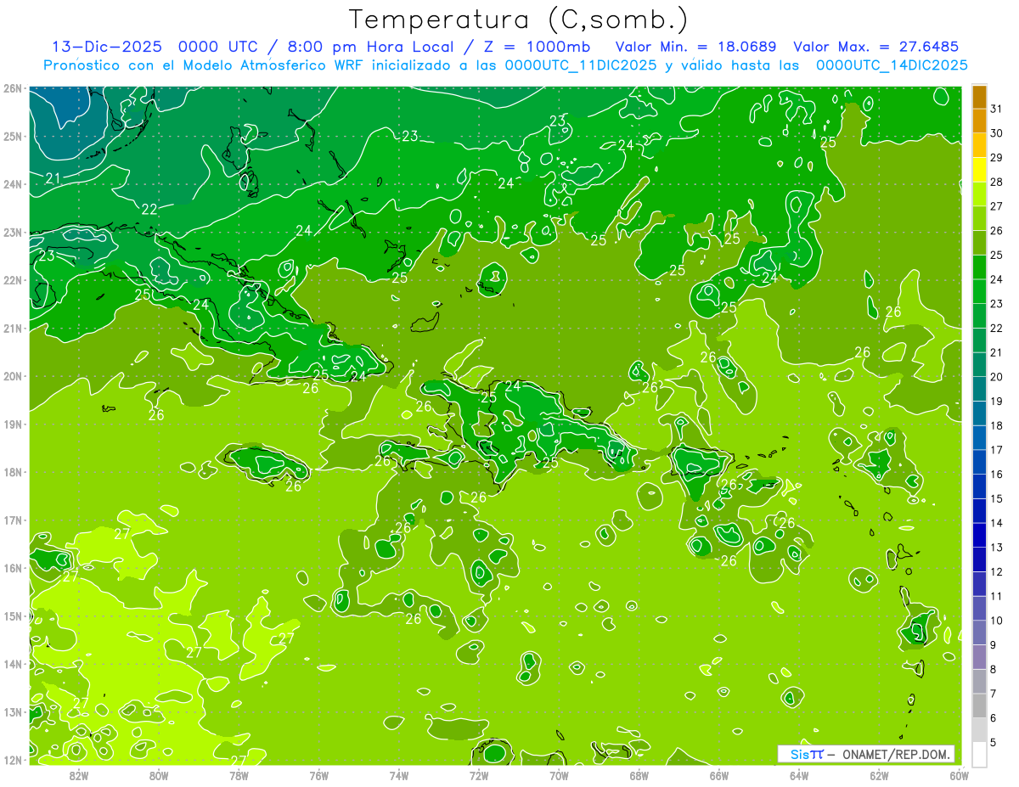The image size is (1019, 787).
Task: Click the "8:00 pm Hora Local" text
Action: tap(371, 47)
